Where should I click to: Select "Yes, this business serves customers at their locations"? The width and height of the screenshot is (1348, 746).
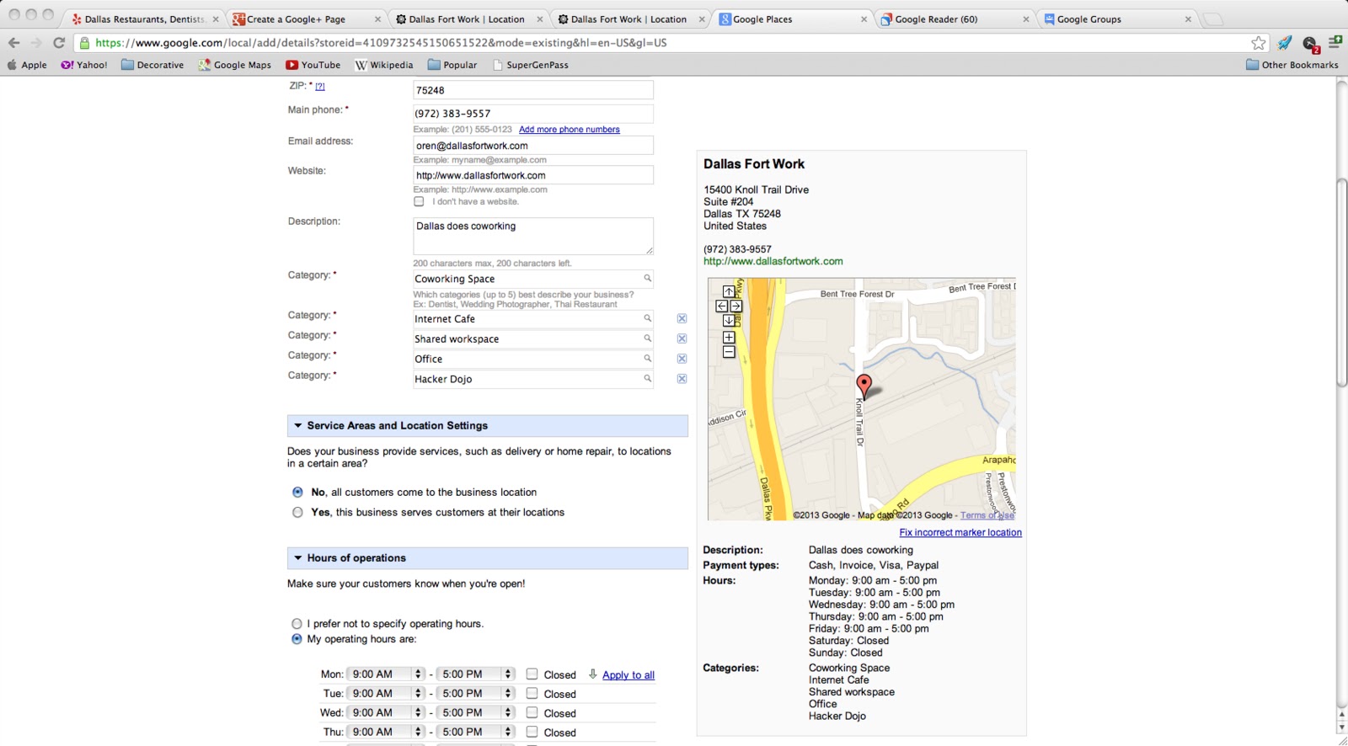pos(297,513)
